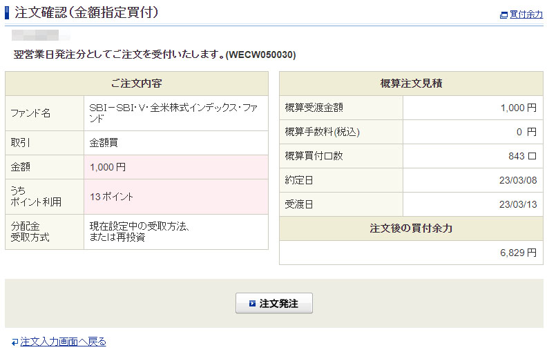Click the blue bar icon beside 注文確認 title
Viewport: 547px width, 352px height.
(8, 12)
